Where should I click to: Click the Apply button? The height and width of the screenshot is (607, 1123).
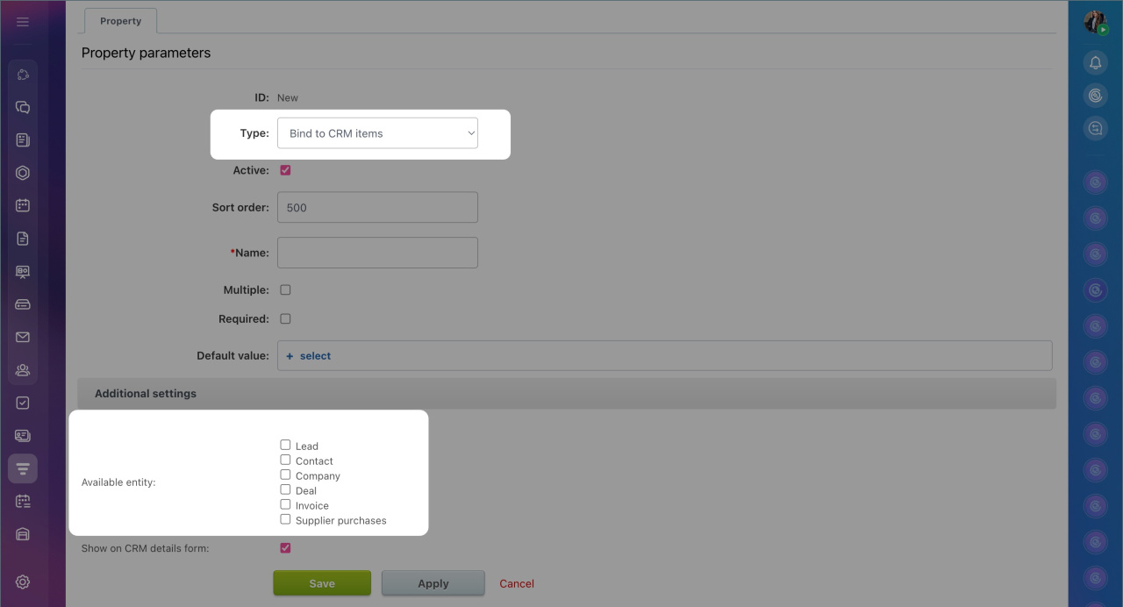click(433, 583)
